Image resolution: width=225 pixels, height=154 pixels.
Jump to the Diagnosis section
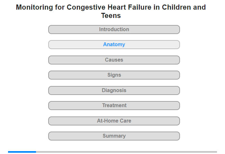click(x=114, y=90)
